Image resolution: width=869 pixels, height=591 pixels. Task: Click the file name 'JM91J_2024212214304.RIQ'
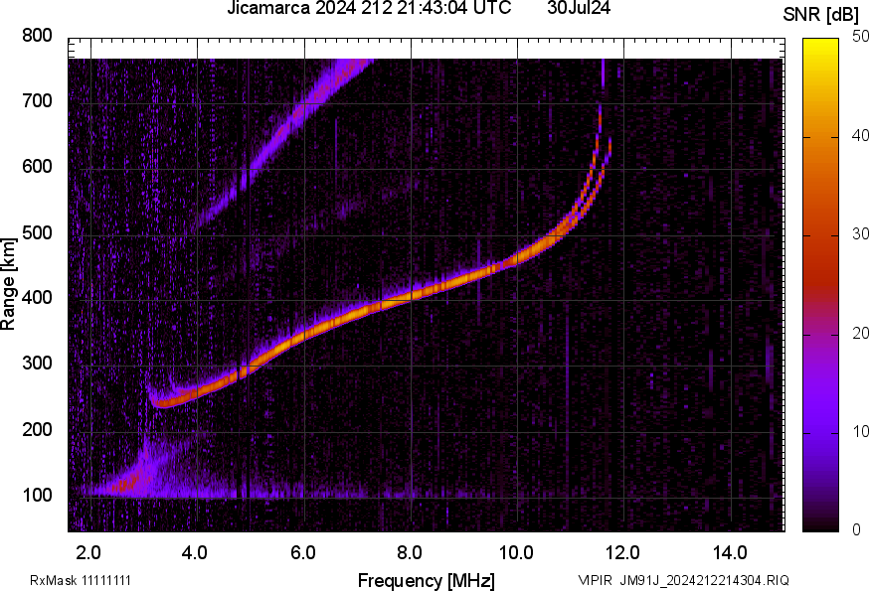(x=704, y=580)
